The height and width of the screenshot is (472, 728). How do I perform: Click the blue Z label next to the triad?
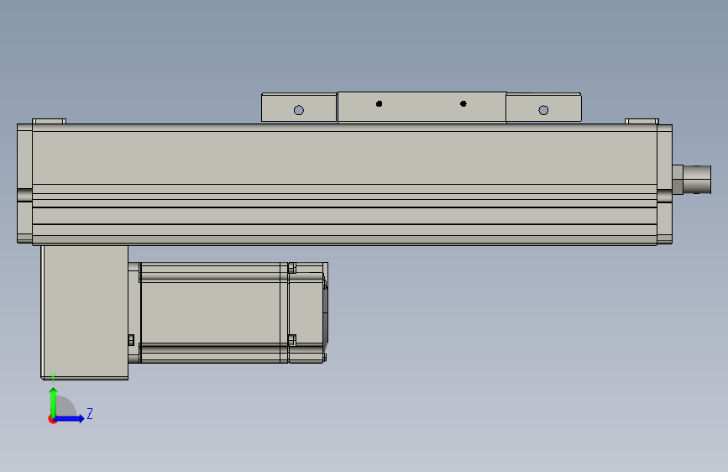[90, 413]
